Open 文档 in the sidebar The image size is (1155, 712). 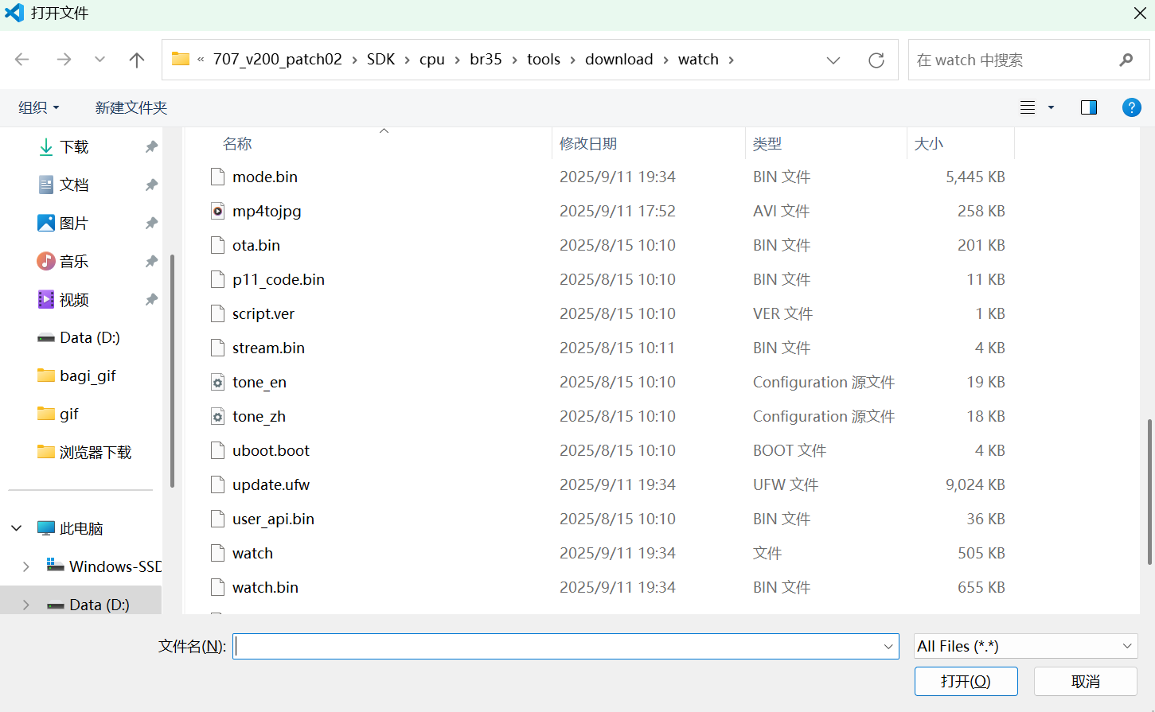74,185
